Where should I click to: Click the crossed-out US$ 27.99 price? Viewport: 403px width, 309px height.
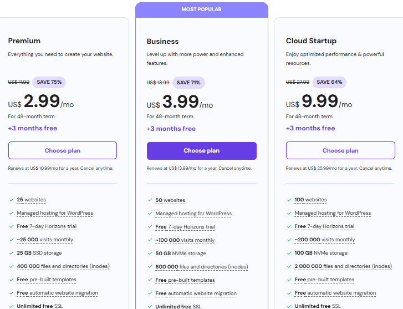point(297,82)
